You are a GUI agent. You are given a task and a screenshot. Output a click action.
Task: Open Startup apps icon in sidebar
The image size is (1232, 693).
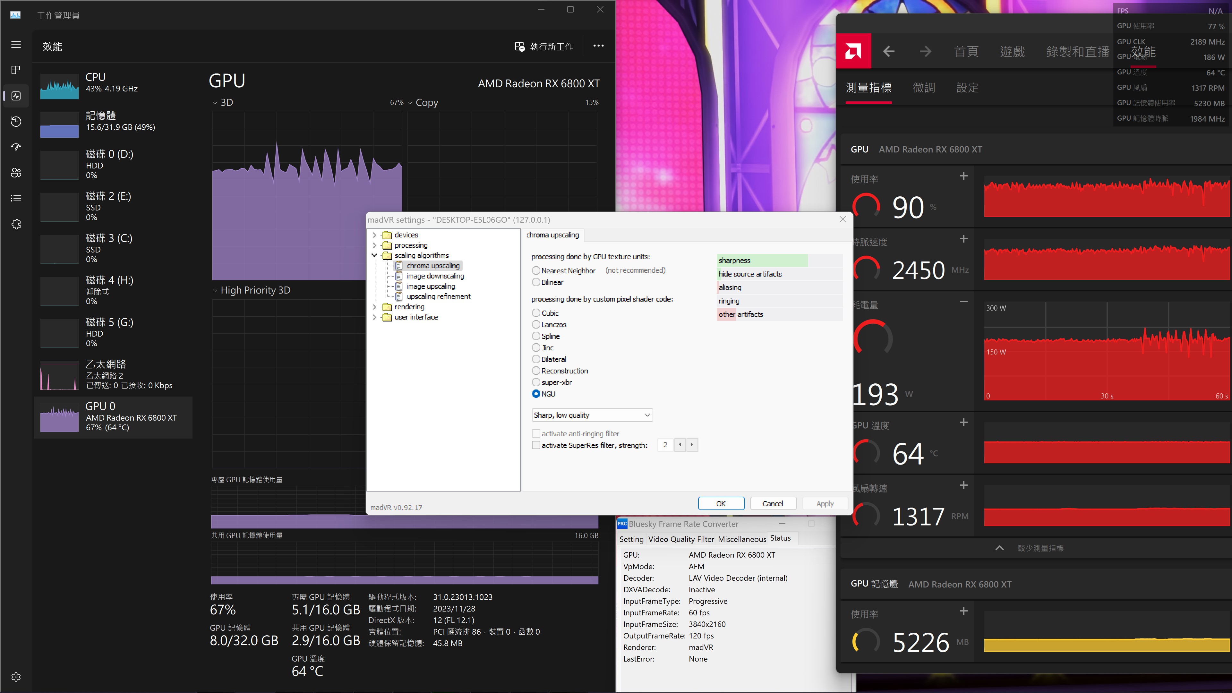click(16, 147)
